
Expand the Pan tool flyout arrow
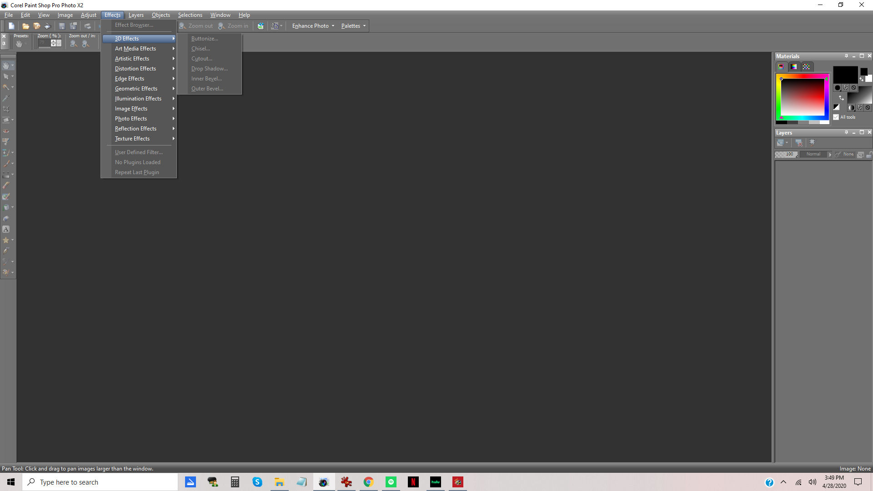pos(12,66)
